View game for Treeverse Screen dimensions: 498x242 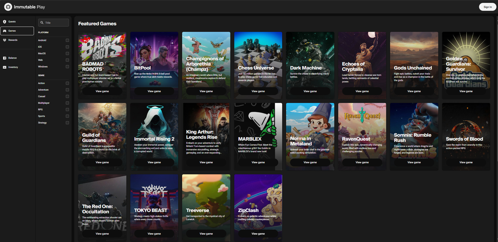206,234
